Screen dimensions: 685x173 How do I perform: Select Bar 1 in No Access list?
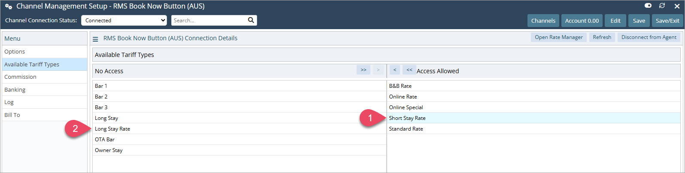click(239, 86)
